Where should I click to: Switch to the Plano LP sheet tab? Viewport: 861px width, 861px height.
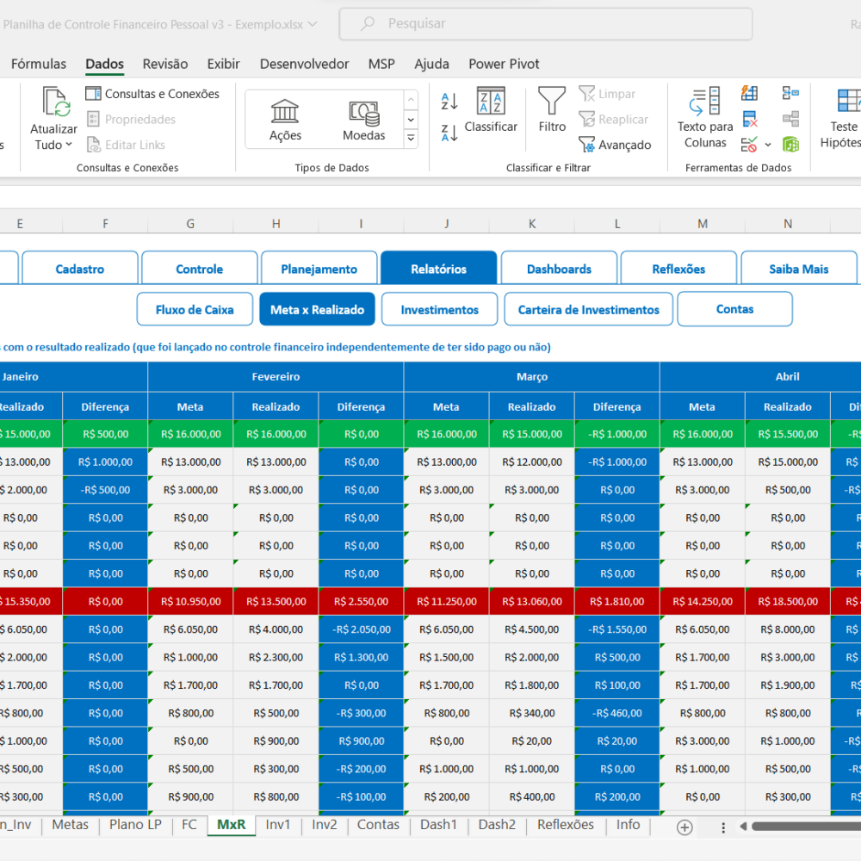(x=135, y=825)
